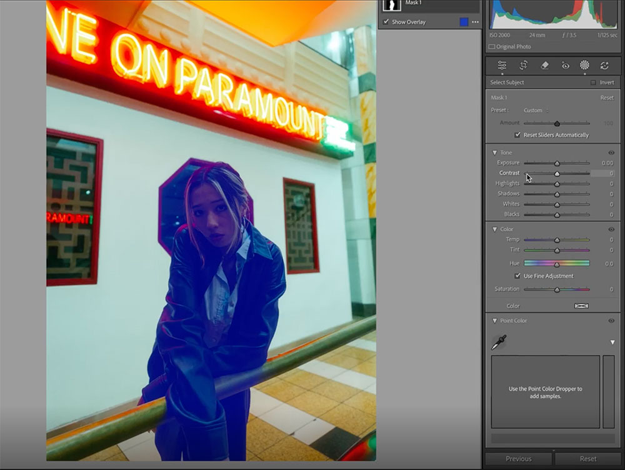625x470 pixels.
Task: Collapse the Tone section triangle
Action: (x=494, y=152)
